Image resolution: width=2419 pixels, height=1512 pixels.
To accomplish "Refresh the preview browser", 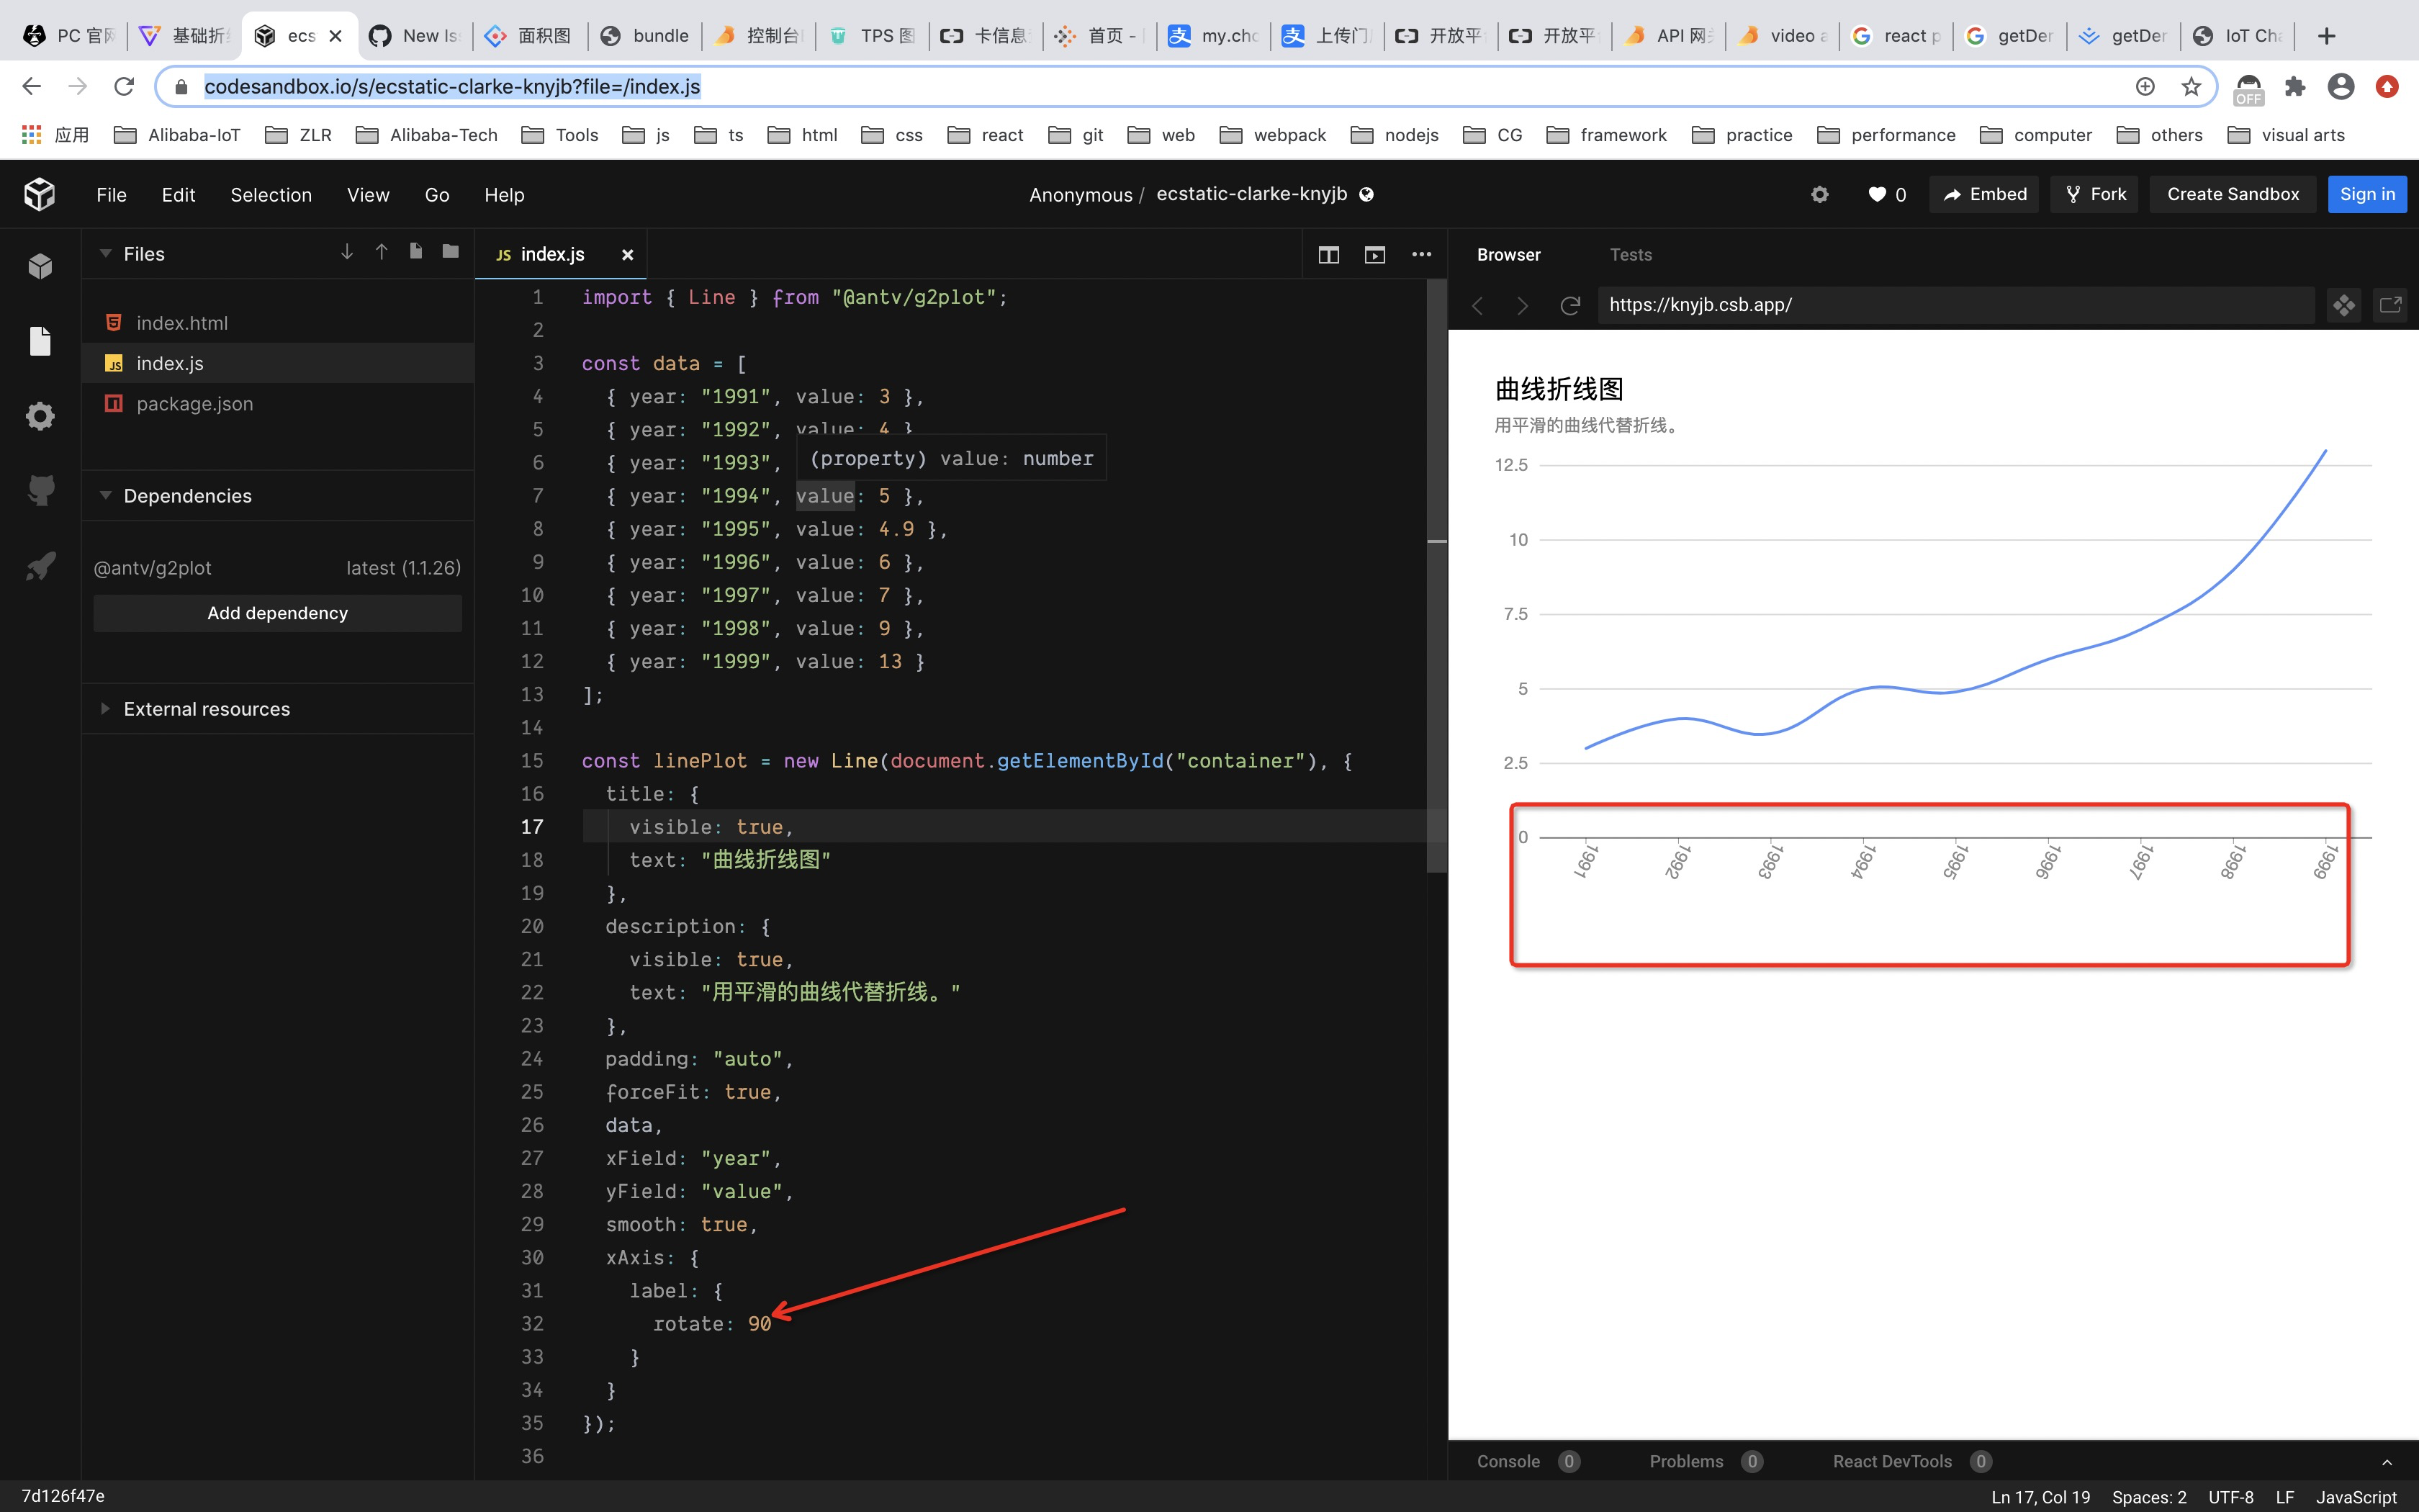I will (x=1569, y=305).
